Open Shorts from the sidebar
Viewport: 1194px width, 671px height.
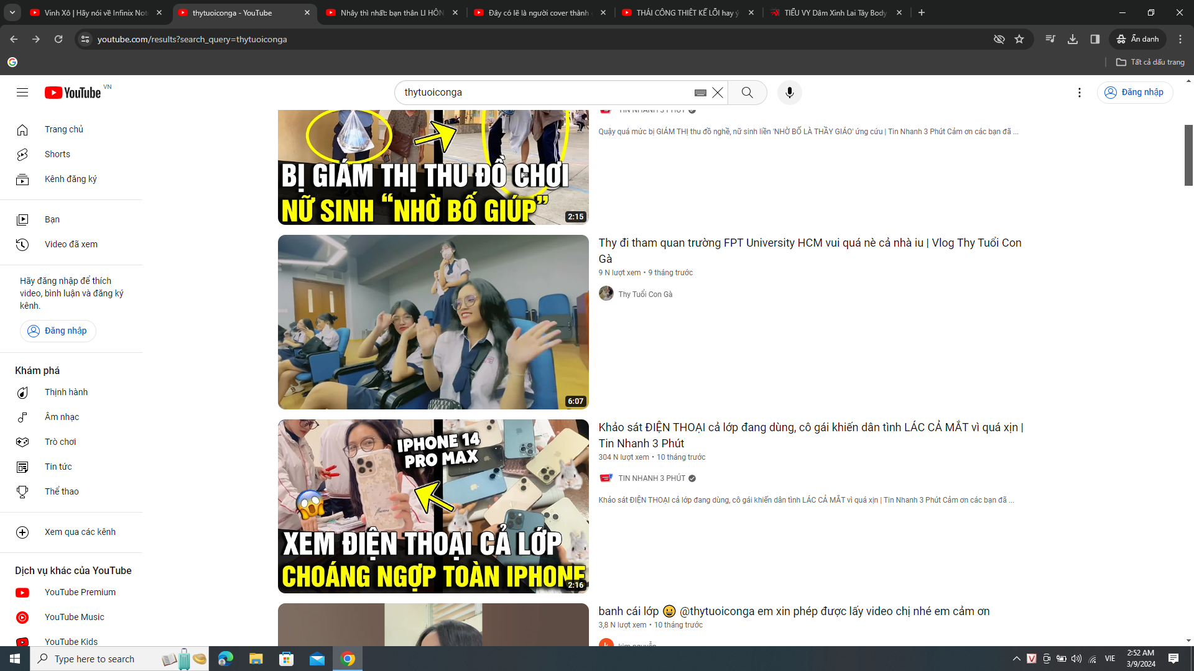click(57, 154)
